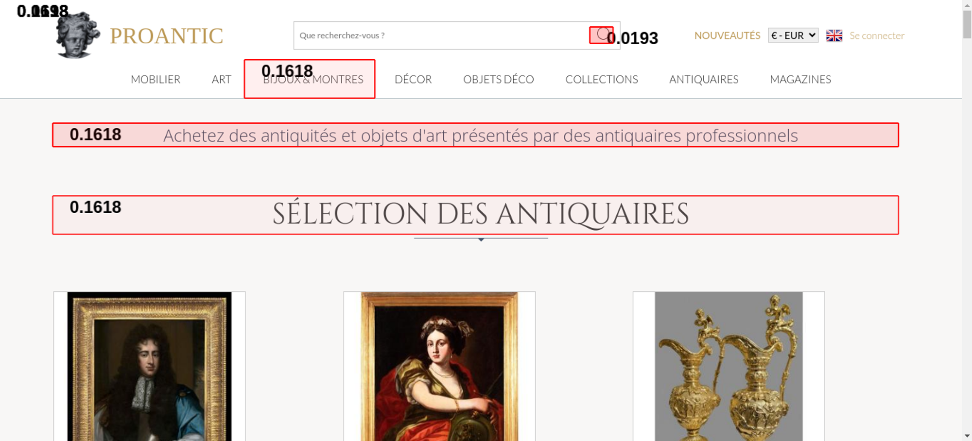Focus the 'Que recherchez-vous ?' search field
Viewport: 972px width, 441px height.
437,35
